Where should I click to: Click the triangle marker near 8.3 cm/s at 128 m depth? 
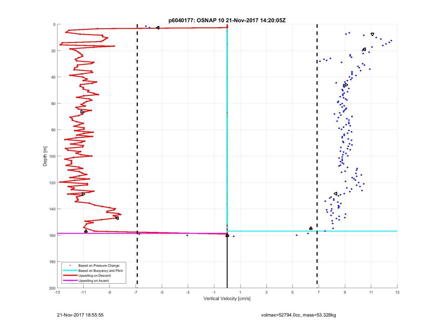tap(335, 194)
